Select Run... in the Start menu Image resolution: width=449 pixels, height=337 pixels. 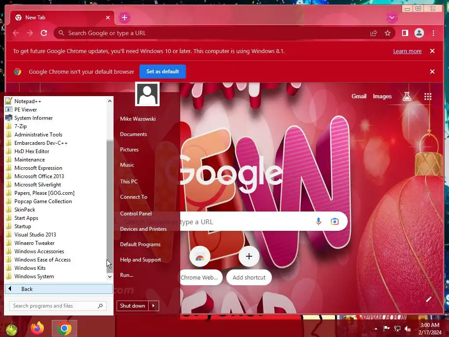click(127, 275)
